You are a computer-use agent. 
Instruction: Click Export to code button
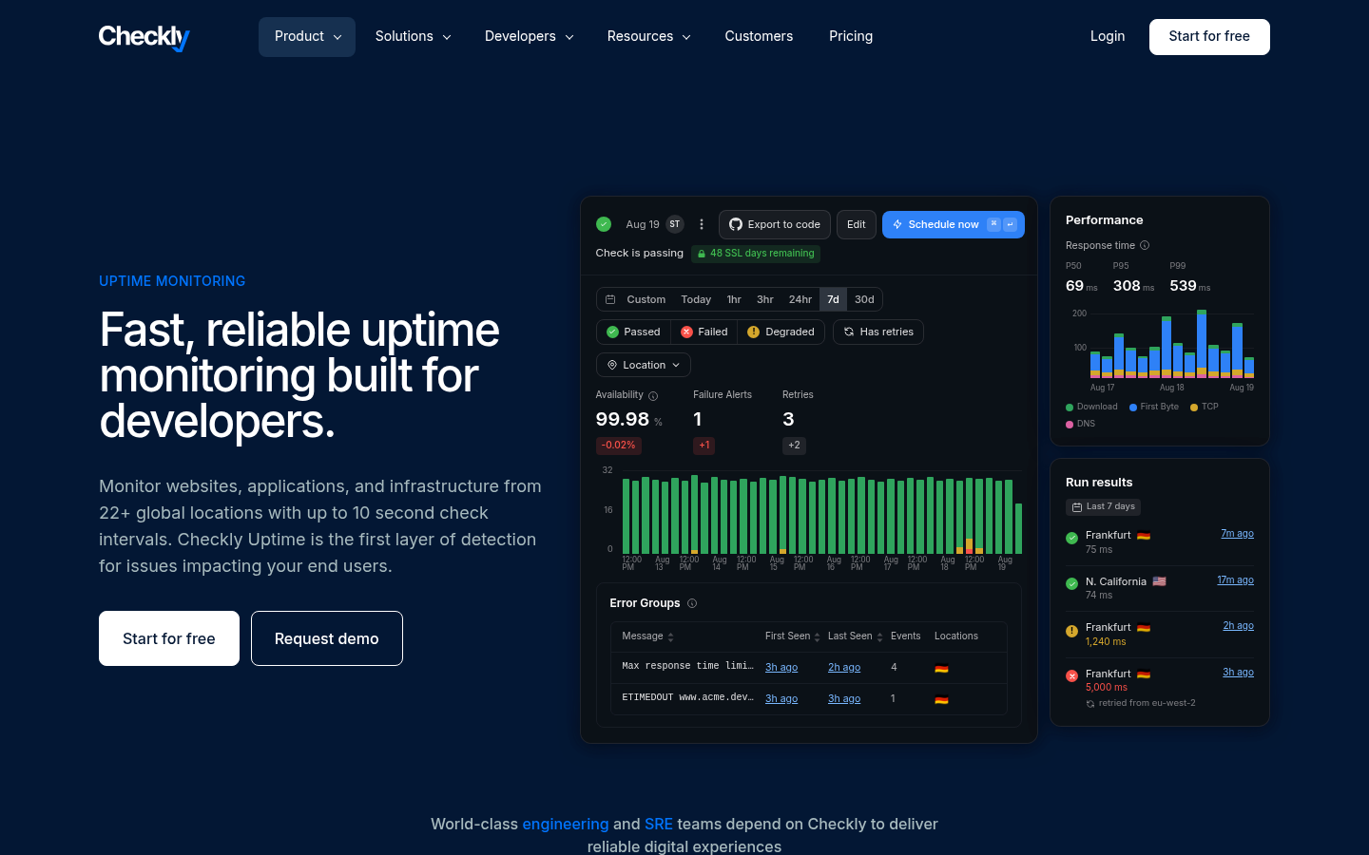pos(775,224)
